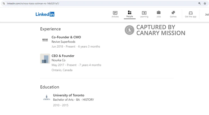Click the 'Jun 2018 - Present' date text

click(x=63, y=47)
